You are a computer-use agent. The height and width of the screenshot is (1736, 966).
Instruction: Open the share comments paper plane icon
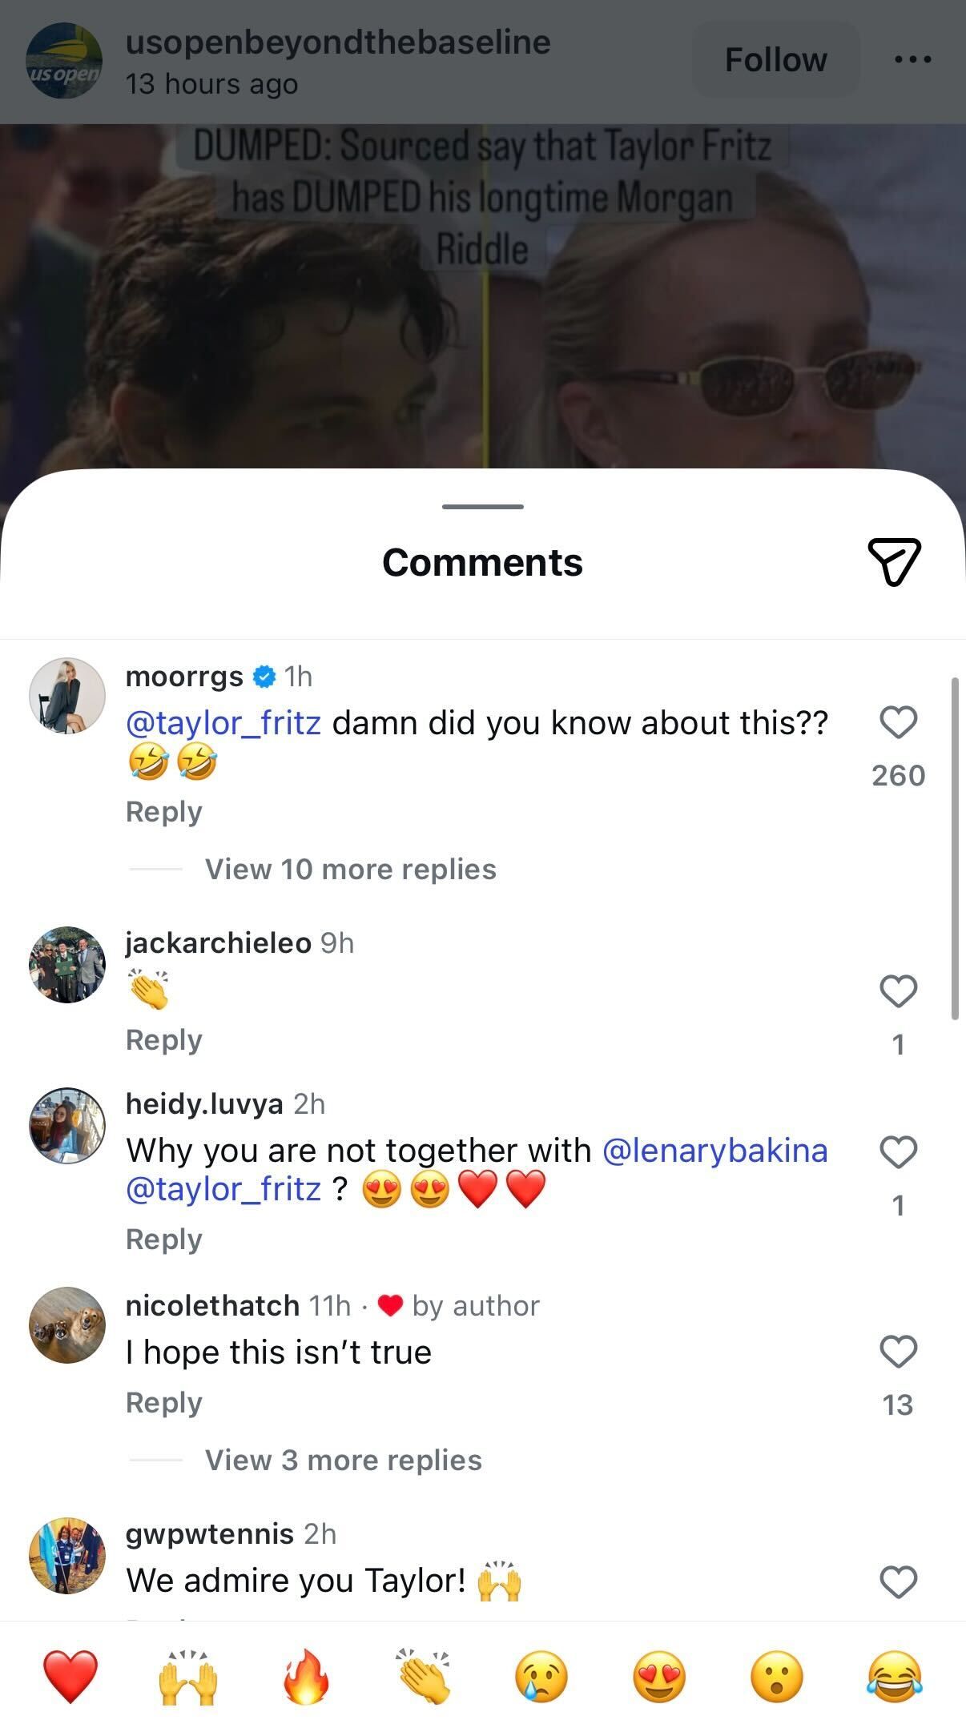coord(896,563)
